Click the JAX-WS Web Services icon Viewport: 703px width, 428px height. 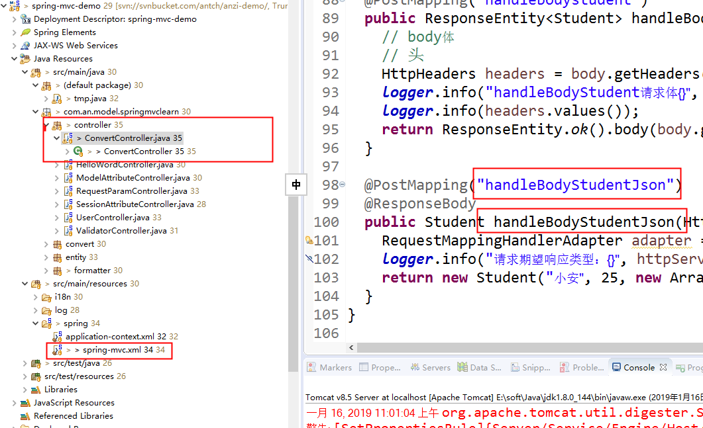tap(25, 46)
